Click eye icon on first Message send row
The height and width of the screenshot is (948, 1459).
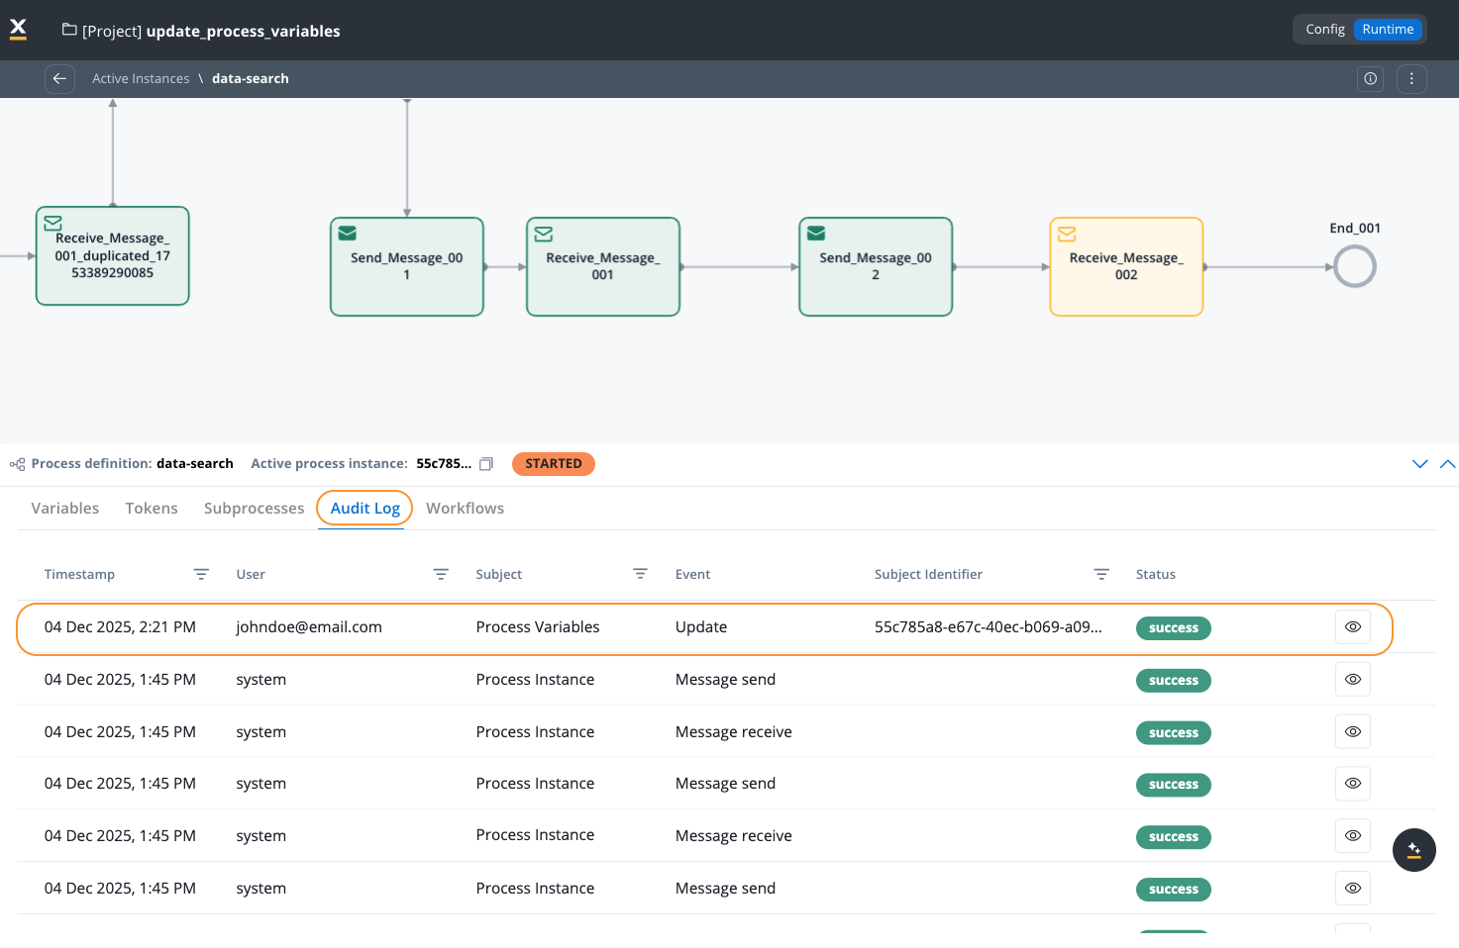[1352, 680]
